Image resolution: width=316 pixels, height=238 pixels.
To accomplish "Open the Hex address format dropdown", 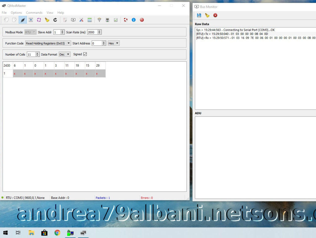I will (114, 43).
